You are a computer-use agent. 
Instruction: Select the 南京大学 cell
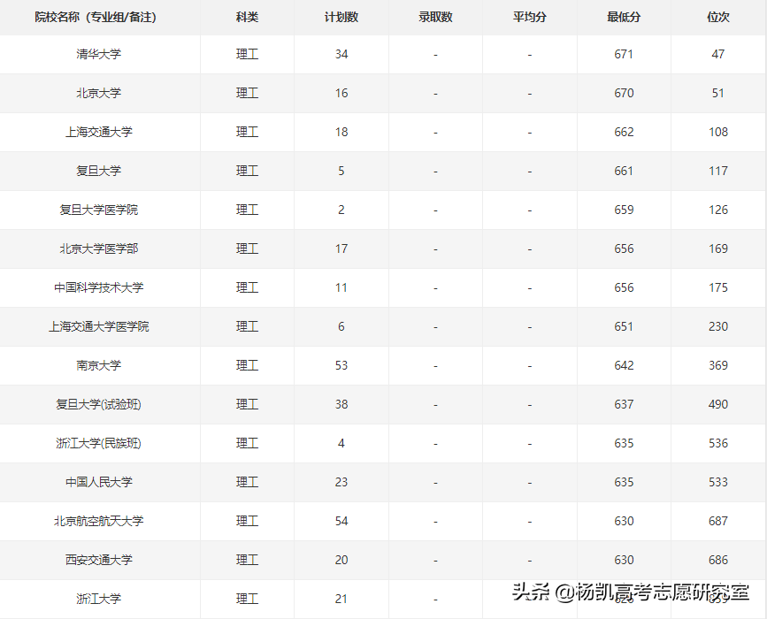[x=99, y=365]
